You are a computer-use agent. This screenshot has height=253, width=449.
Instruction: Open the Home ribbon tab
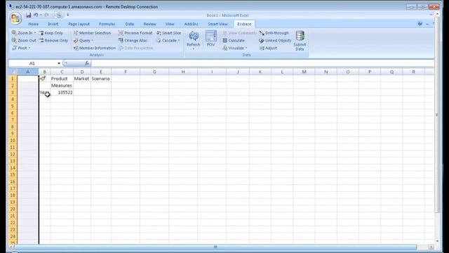coord(33,24)
